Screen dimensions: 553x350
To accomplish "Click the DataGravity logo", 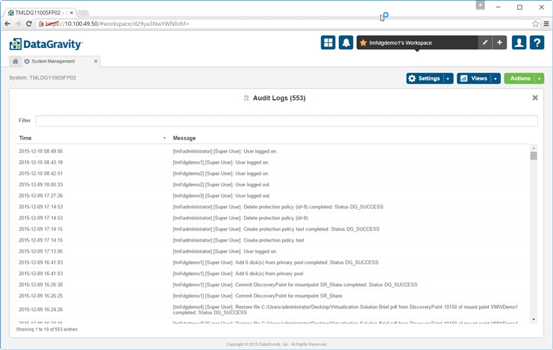I will click(x=46, y=44).
